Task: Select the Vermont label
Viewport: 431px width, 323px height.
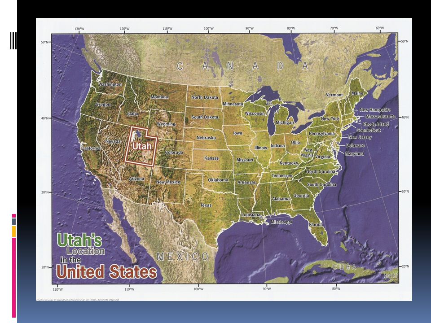Action: pyautogui.click(x=334, y=95)
